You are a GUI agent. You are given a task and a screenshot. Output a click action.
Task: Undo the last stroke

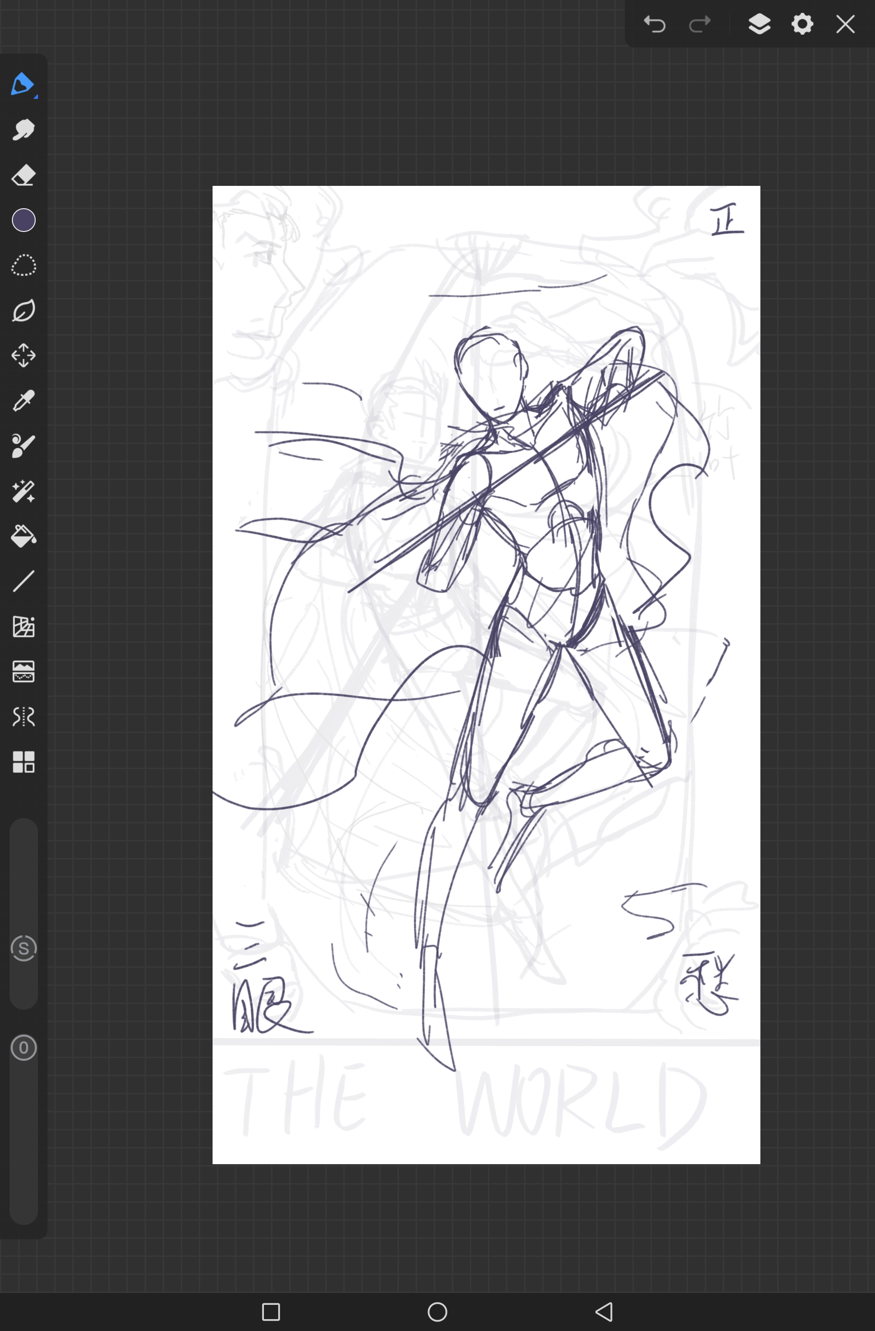[654, 24]
